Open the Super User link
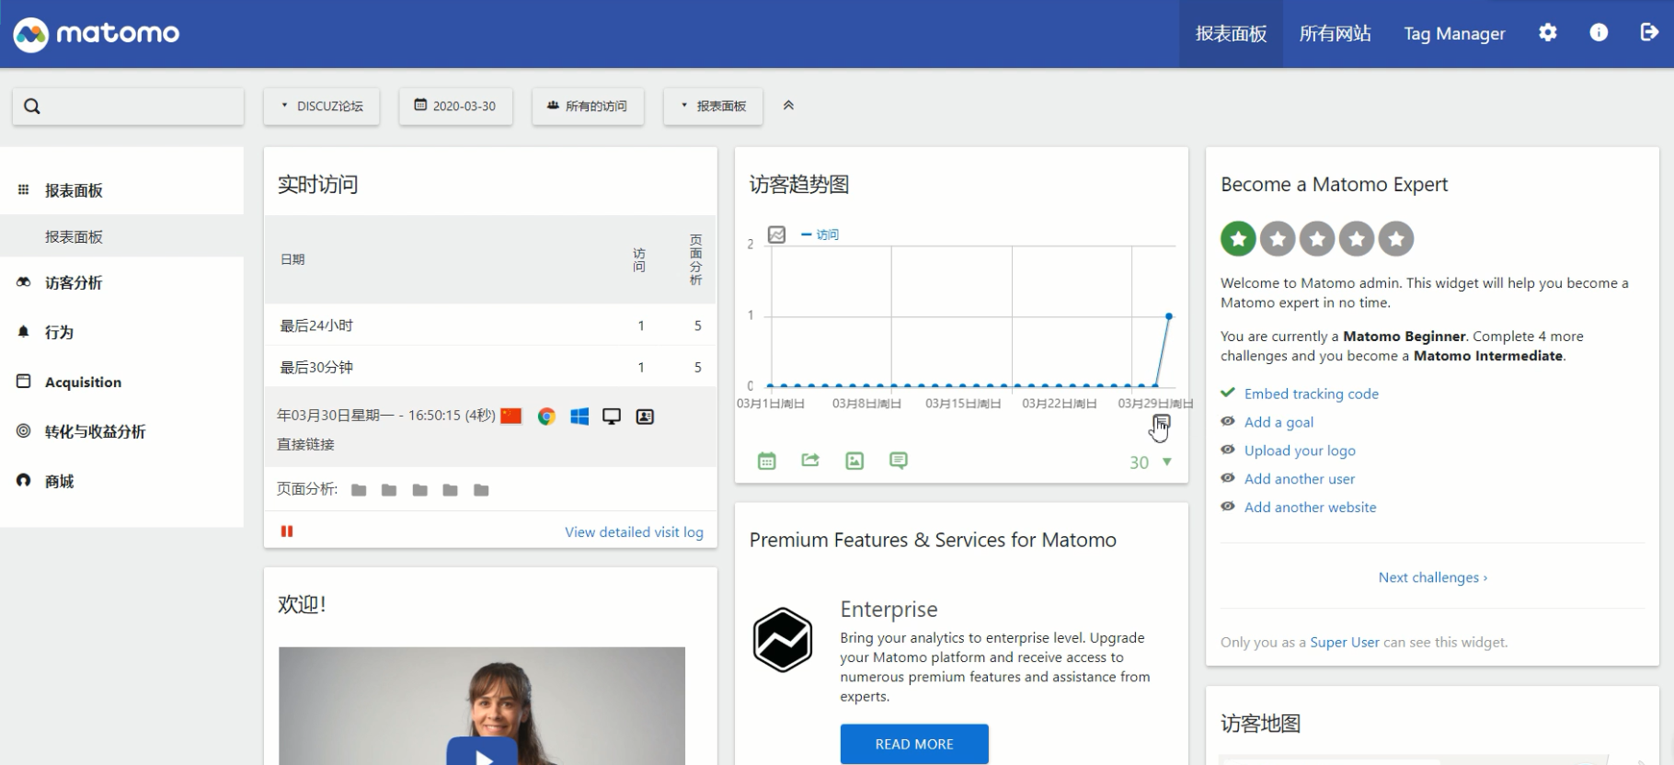The image size is (1674, 765). pos(1345,643)
